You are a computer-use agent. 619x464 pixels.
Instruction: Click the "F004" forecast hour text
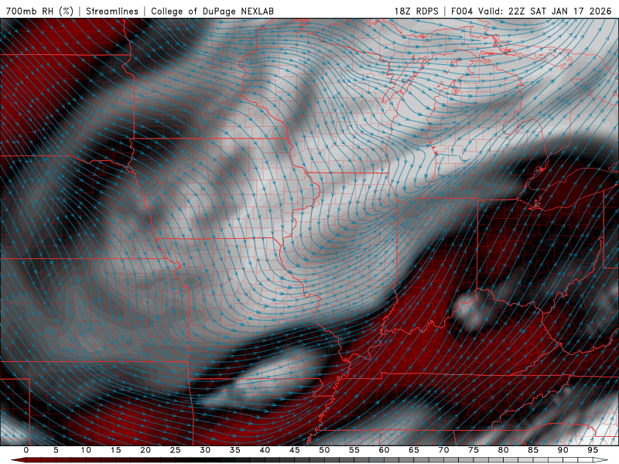[x=462, y=11]
